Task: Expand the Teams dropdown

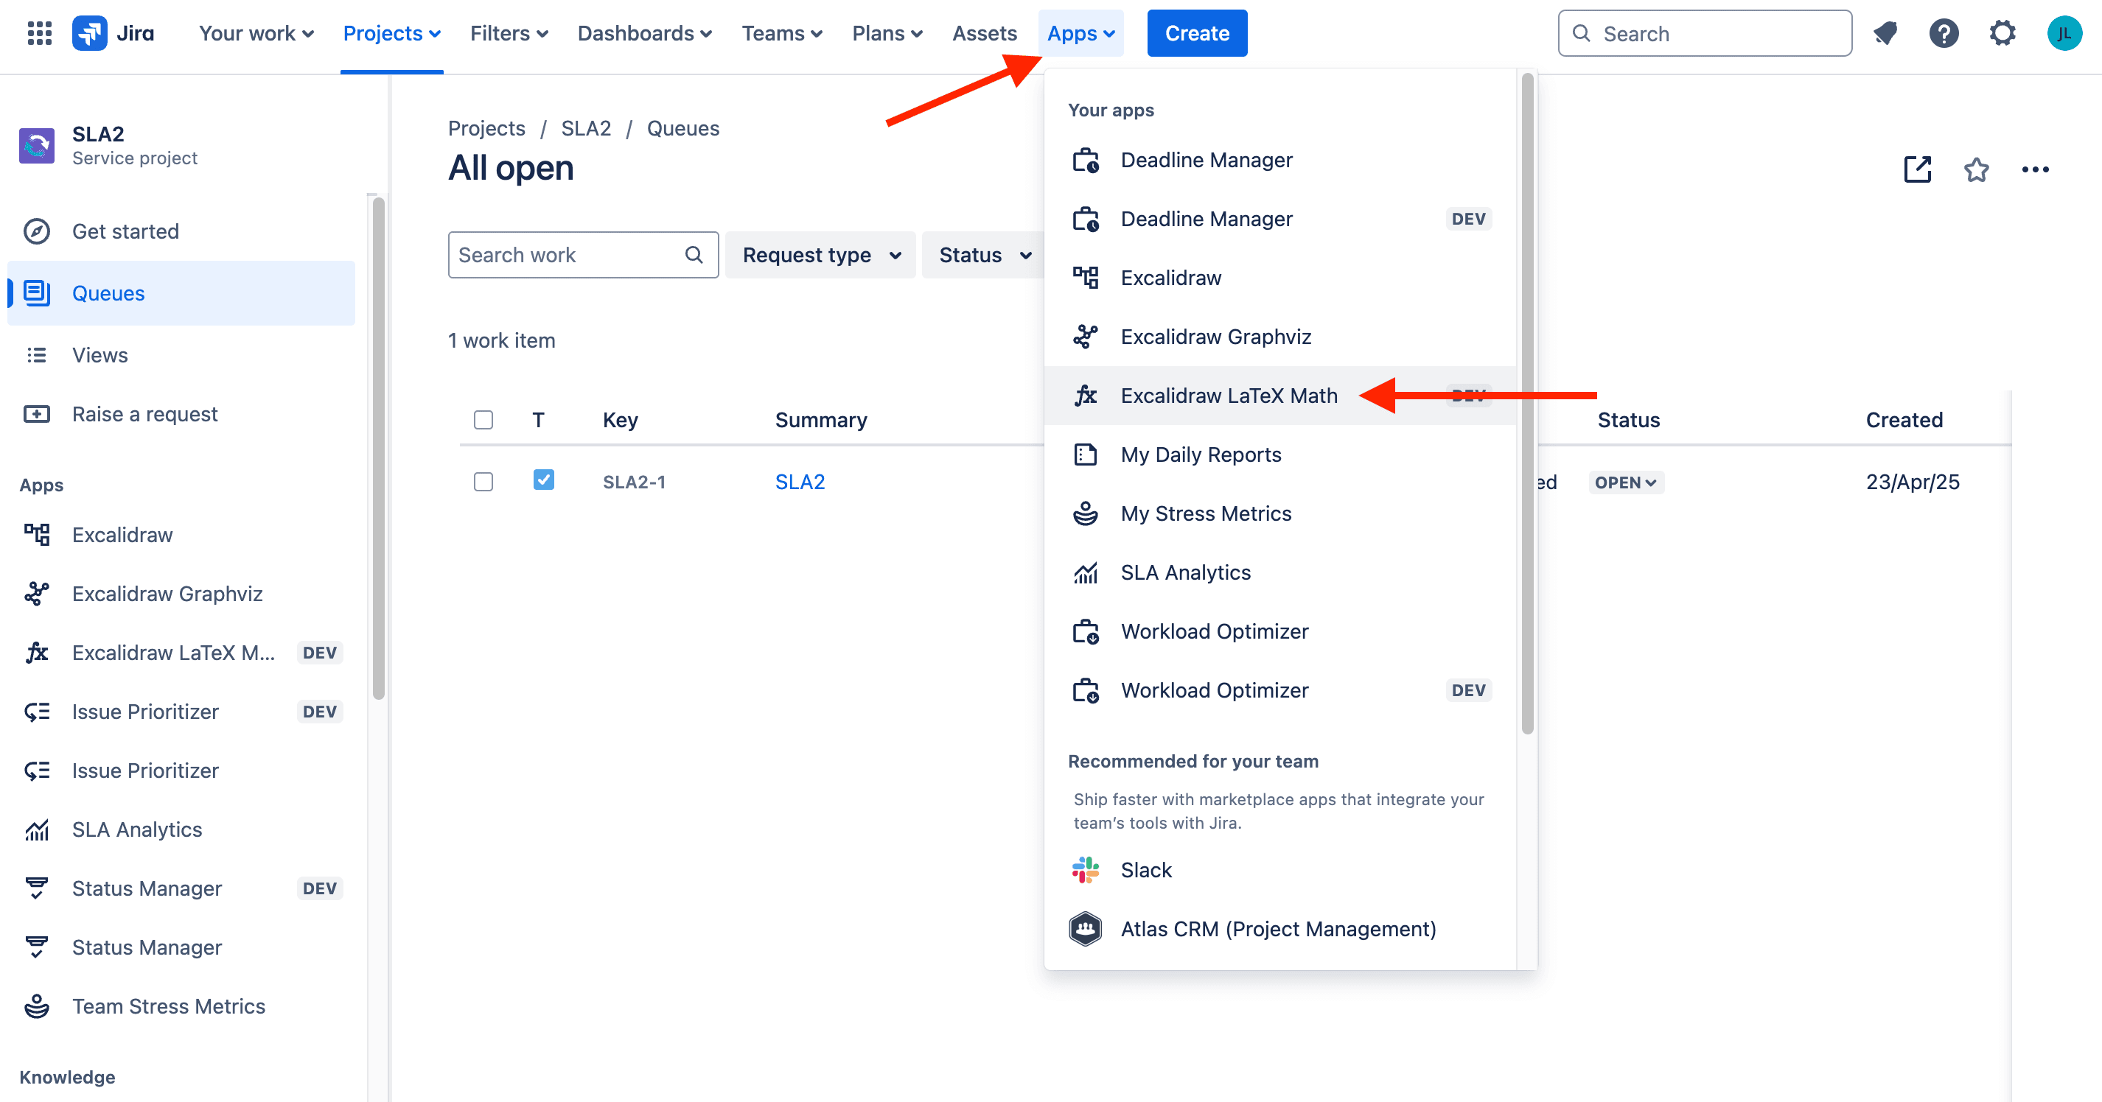Action: pyautogui.click(x=782, y=33)
